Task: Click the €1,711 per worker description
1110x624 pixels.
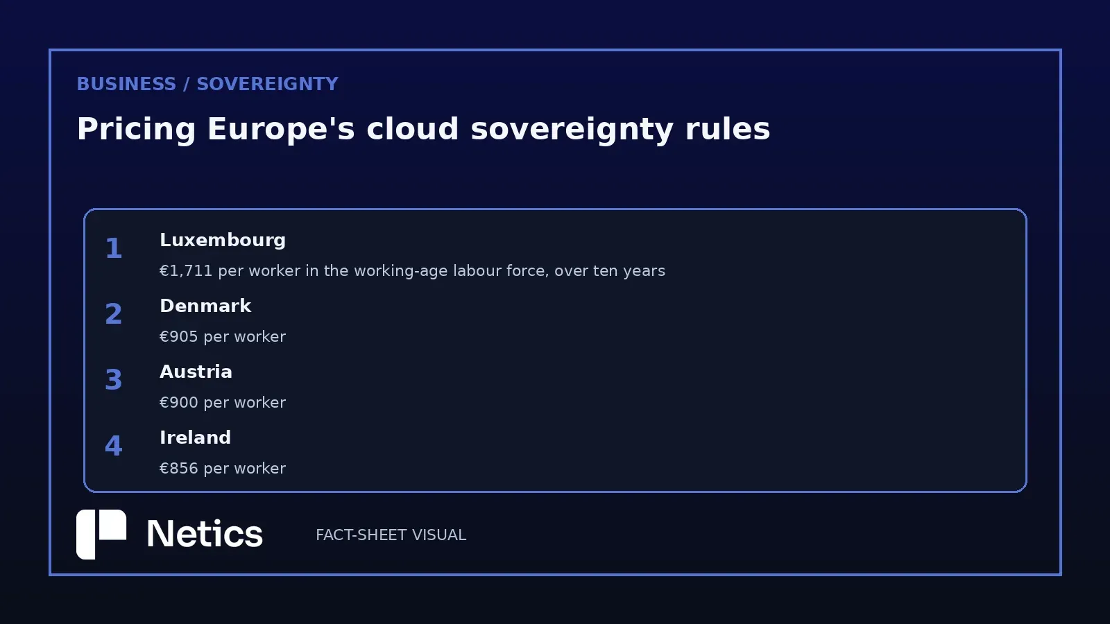Action: (412, 271)
